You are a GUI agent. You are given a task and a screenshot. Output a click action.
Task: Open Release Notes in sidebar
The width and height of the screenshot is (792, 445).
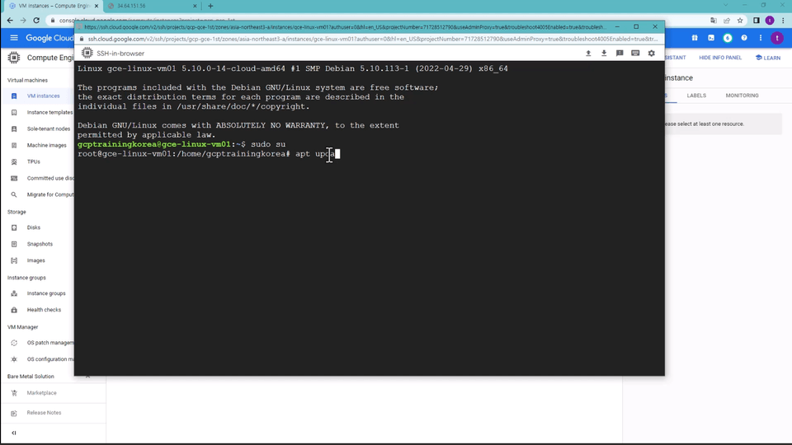click(x=44, y=413)
